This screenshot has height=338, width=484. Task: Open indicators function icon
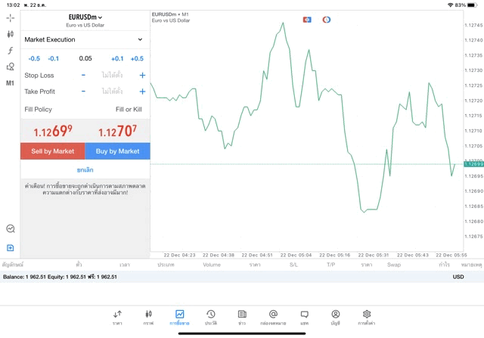(10, 51)
